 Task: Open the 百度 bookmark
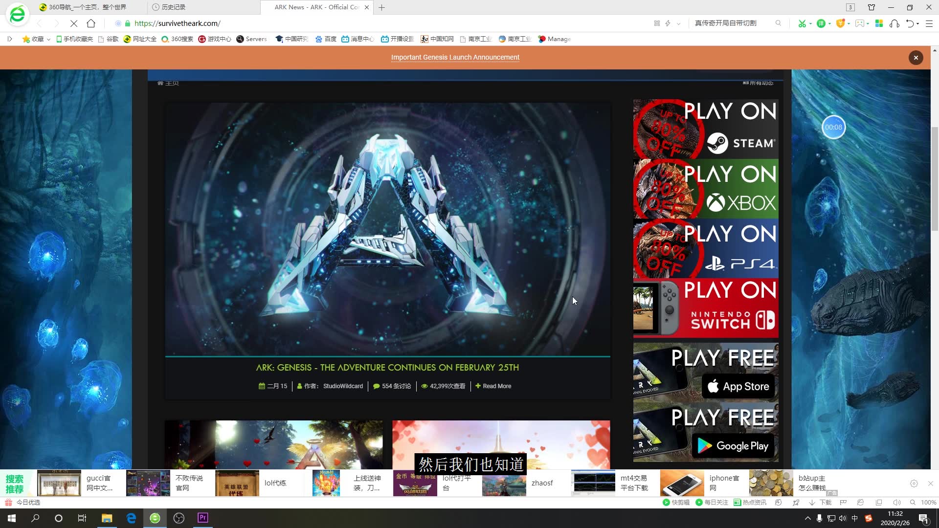click(326, 39)
